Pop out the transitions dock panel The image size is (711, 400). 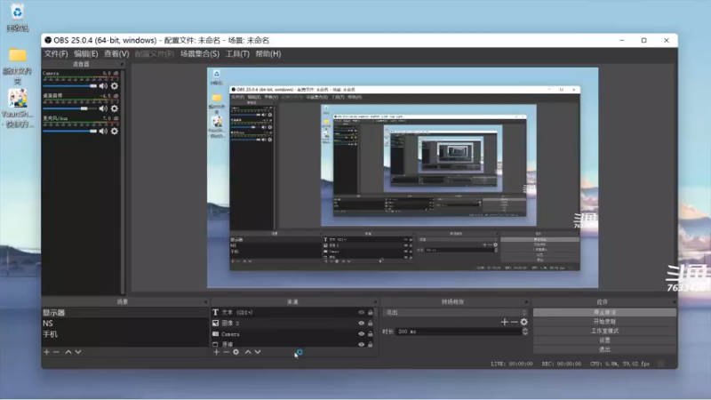[x=526, y=301]
